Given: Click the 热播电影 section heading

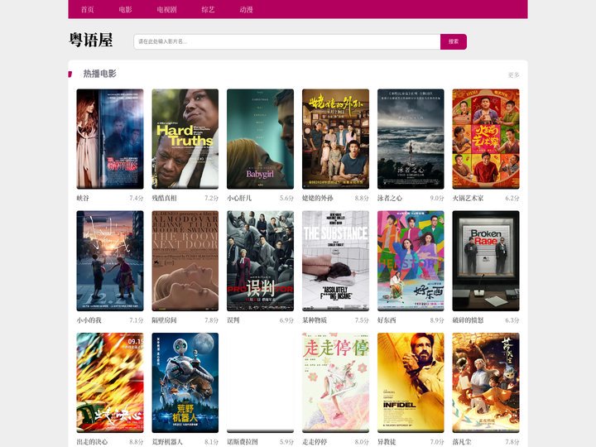Looking at the screenshot, I should pyautogui.click(x=99, y=74).
